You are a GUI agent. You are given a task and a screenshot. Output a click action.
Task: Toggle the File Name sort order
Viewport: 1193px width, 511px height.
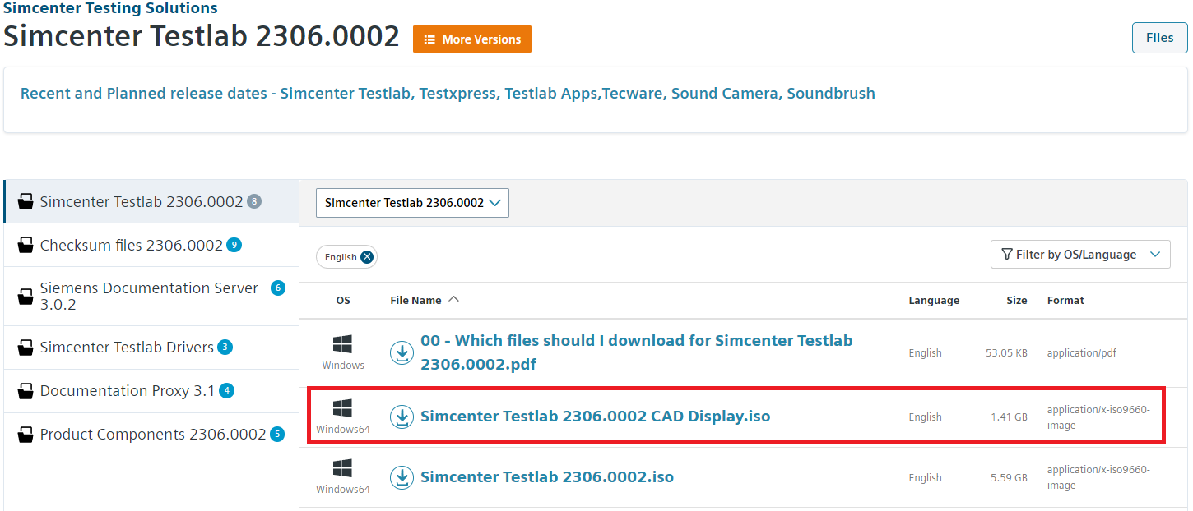[x=455, y=300]
